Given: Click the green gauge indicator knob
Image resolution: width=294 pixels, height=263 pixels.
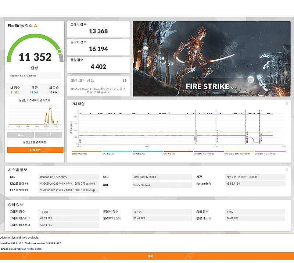Looking at the screenshot, I should pyautogui.click(x=60, y=51).
